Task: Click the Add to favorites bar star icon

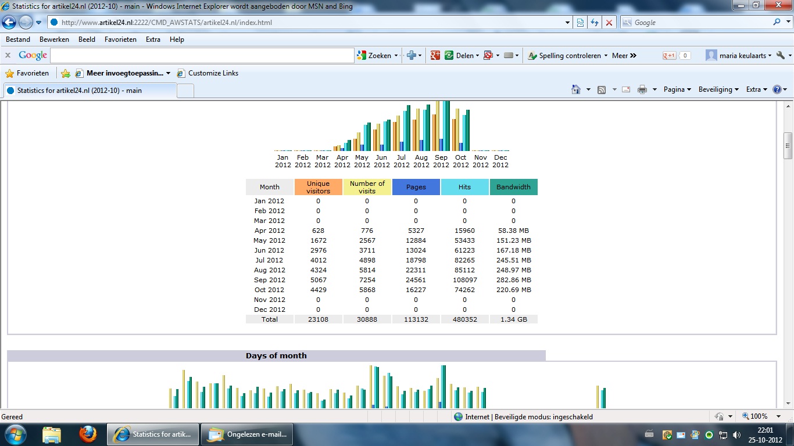Action: (66, 73)
